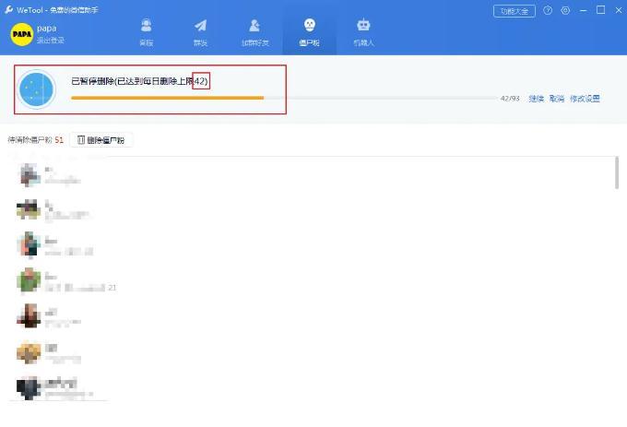Click the PAPA account avatar
The image size is (627, 427).
(x=22, y=34)
